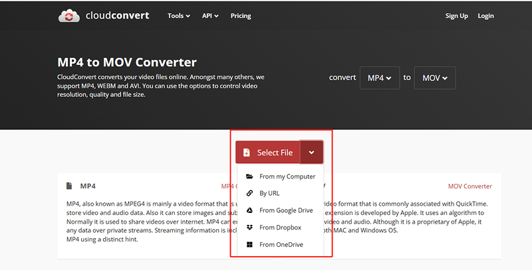Click the file plus icon on Select File
This screenshot has height=270, width=532.
[247, 153]
